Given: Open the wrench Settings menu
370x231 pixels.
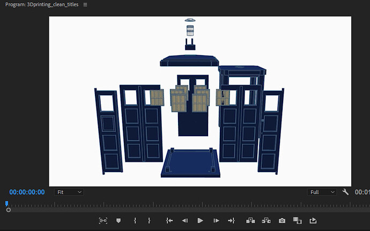Looking at the screenshot, I should [x=345, y=192].
